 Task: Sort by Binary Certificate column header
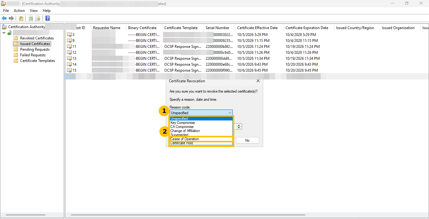[144, 28]
